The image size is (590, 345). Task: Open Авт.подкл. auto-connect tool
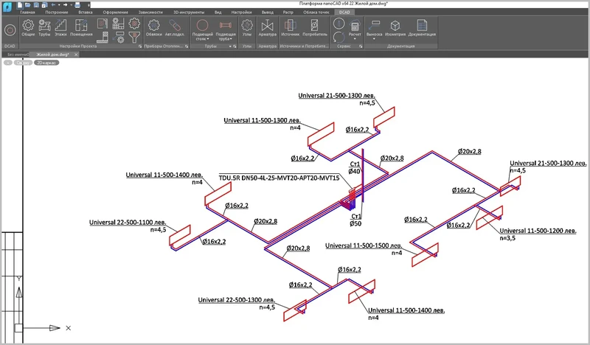[x=174, y=28]
